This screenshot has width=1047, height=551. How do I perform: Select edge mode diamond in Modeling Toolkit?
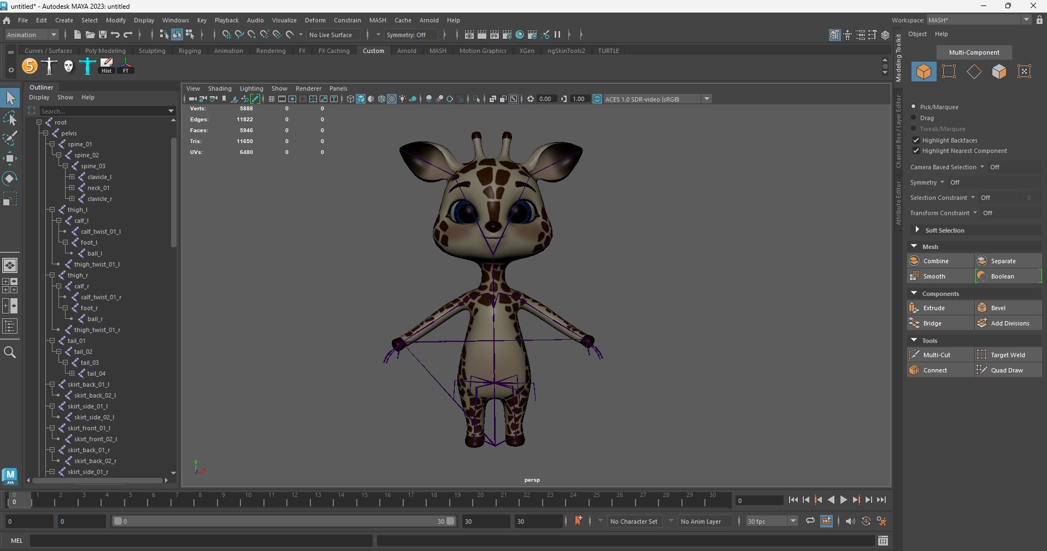(x=974, y=72)
